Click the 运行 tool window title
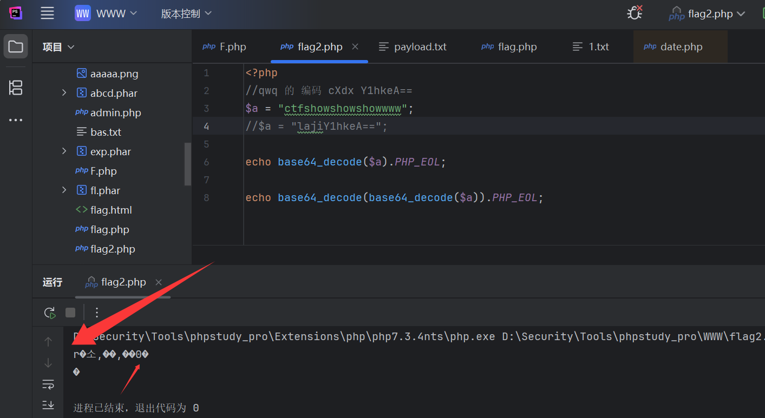Viewport: 765px width, 418px height. point(53,282)
